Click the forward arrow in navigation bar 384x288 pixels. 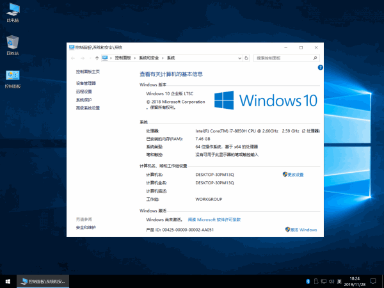[83, 58]
